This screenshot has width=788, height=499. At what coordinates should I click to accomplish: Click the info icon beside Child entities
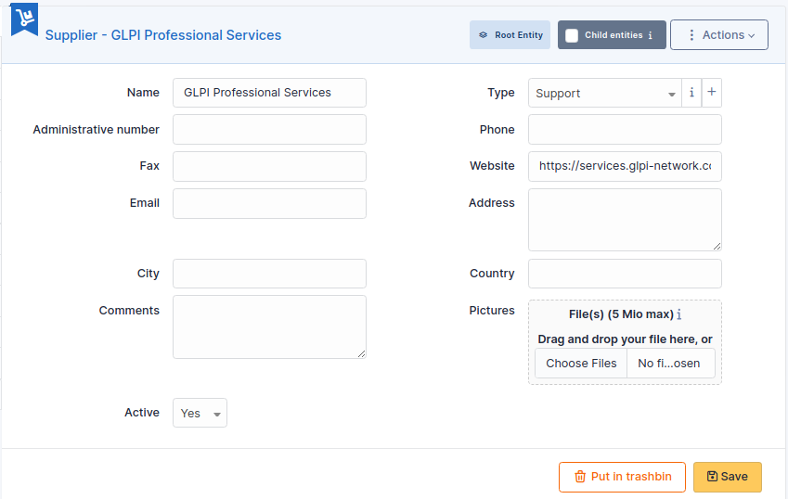click(x=651, y=35)
